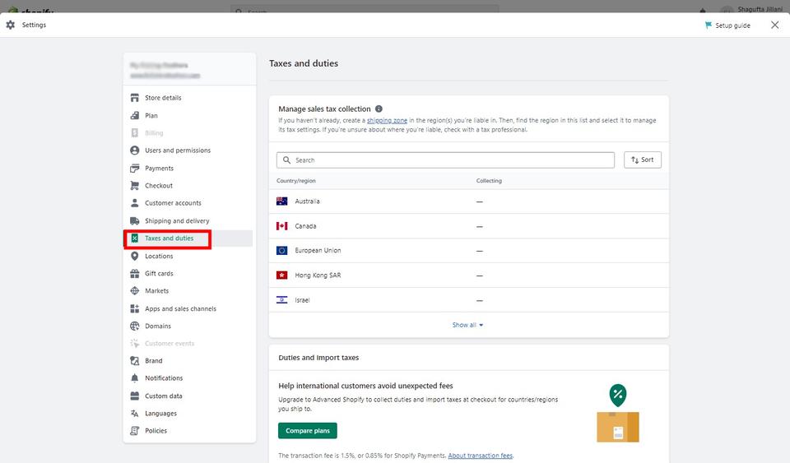Open the European Union tax region row
The width and height of the screenshot is (790, 463).
(x=468, y=251)
